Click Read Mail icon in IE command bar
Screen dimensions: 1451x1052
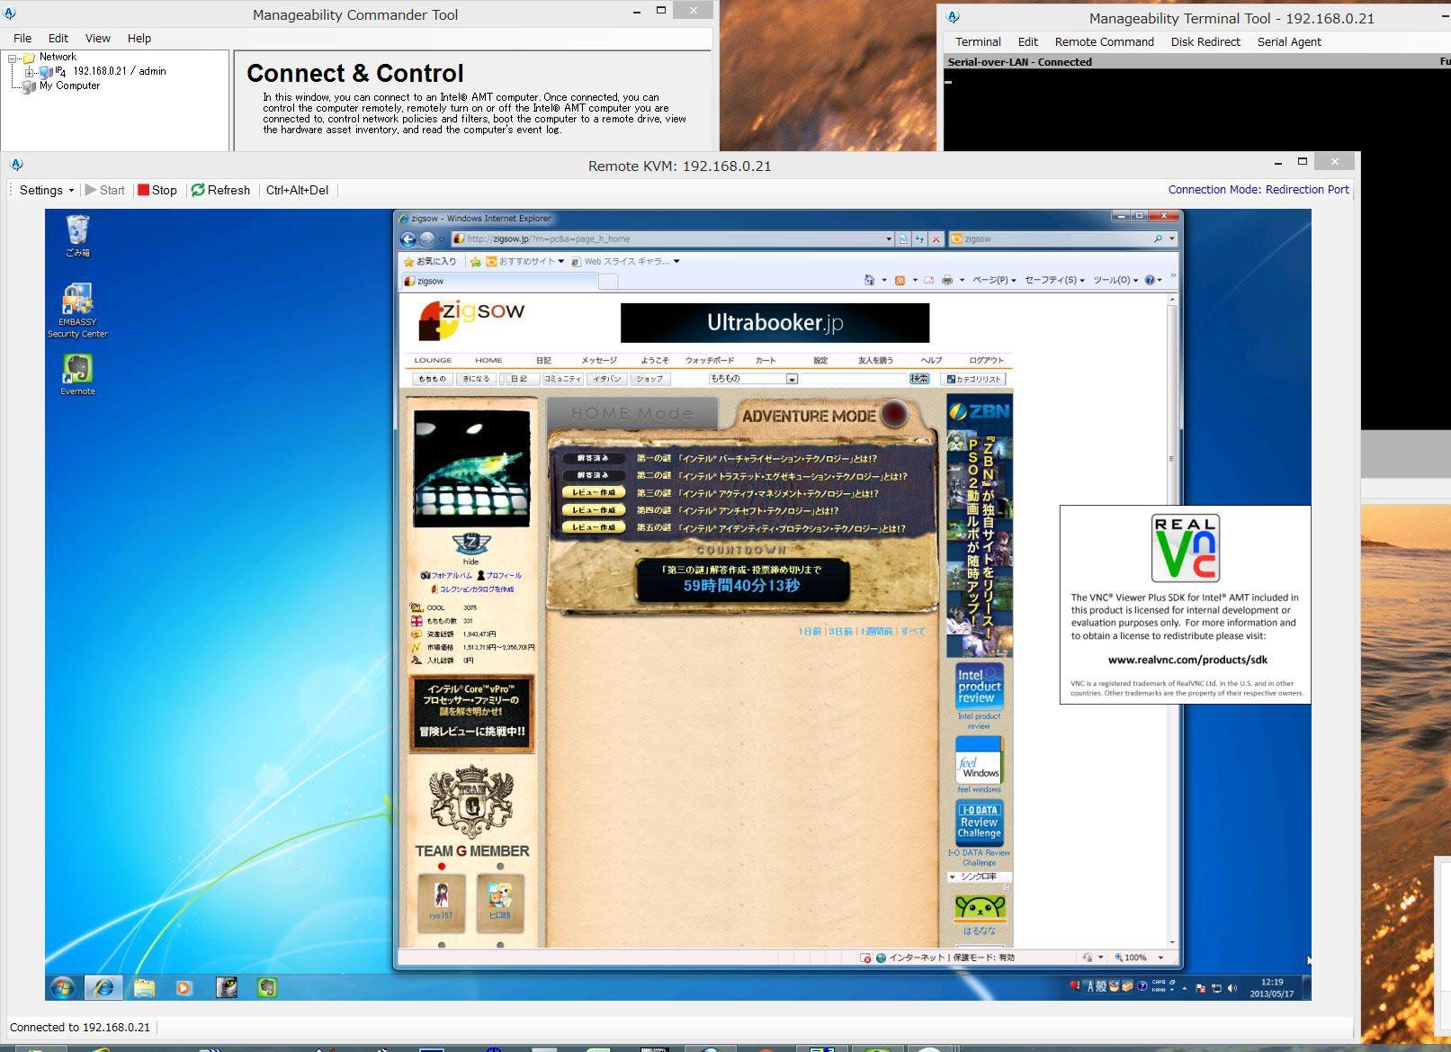[x=929, y=280]
